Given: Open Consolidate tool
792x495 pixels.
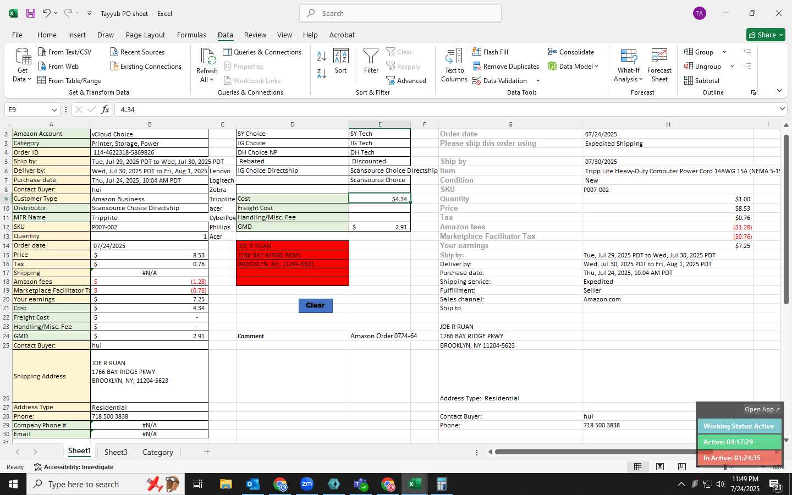Looking at the screenshot, I should (x=571, y=52).
